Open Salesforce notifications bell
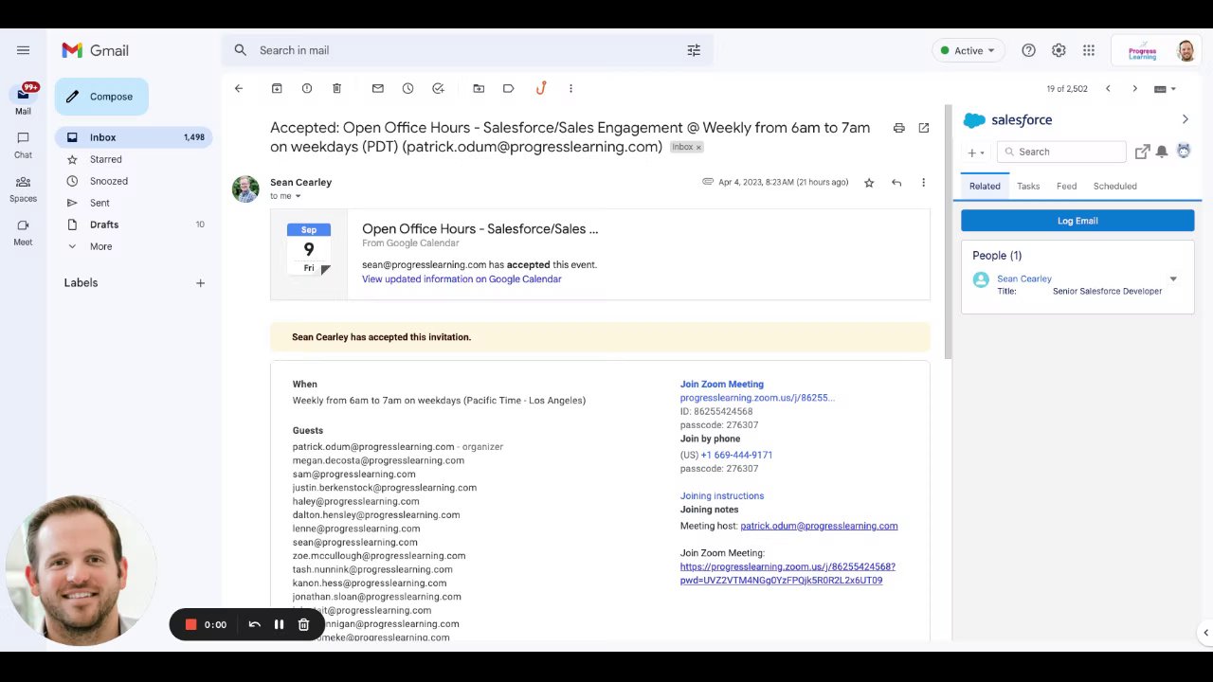The image size is (1213, 682). click(x=1162, y=152)
